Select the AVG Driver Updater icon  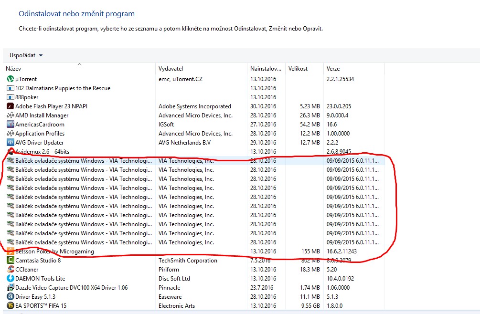11,143
